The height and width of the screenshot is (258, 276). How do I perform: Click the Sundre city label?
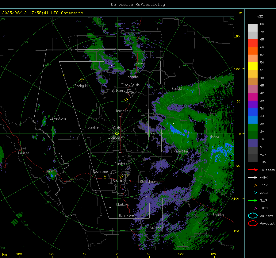click(x=93, y=127)
